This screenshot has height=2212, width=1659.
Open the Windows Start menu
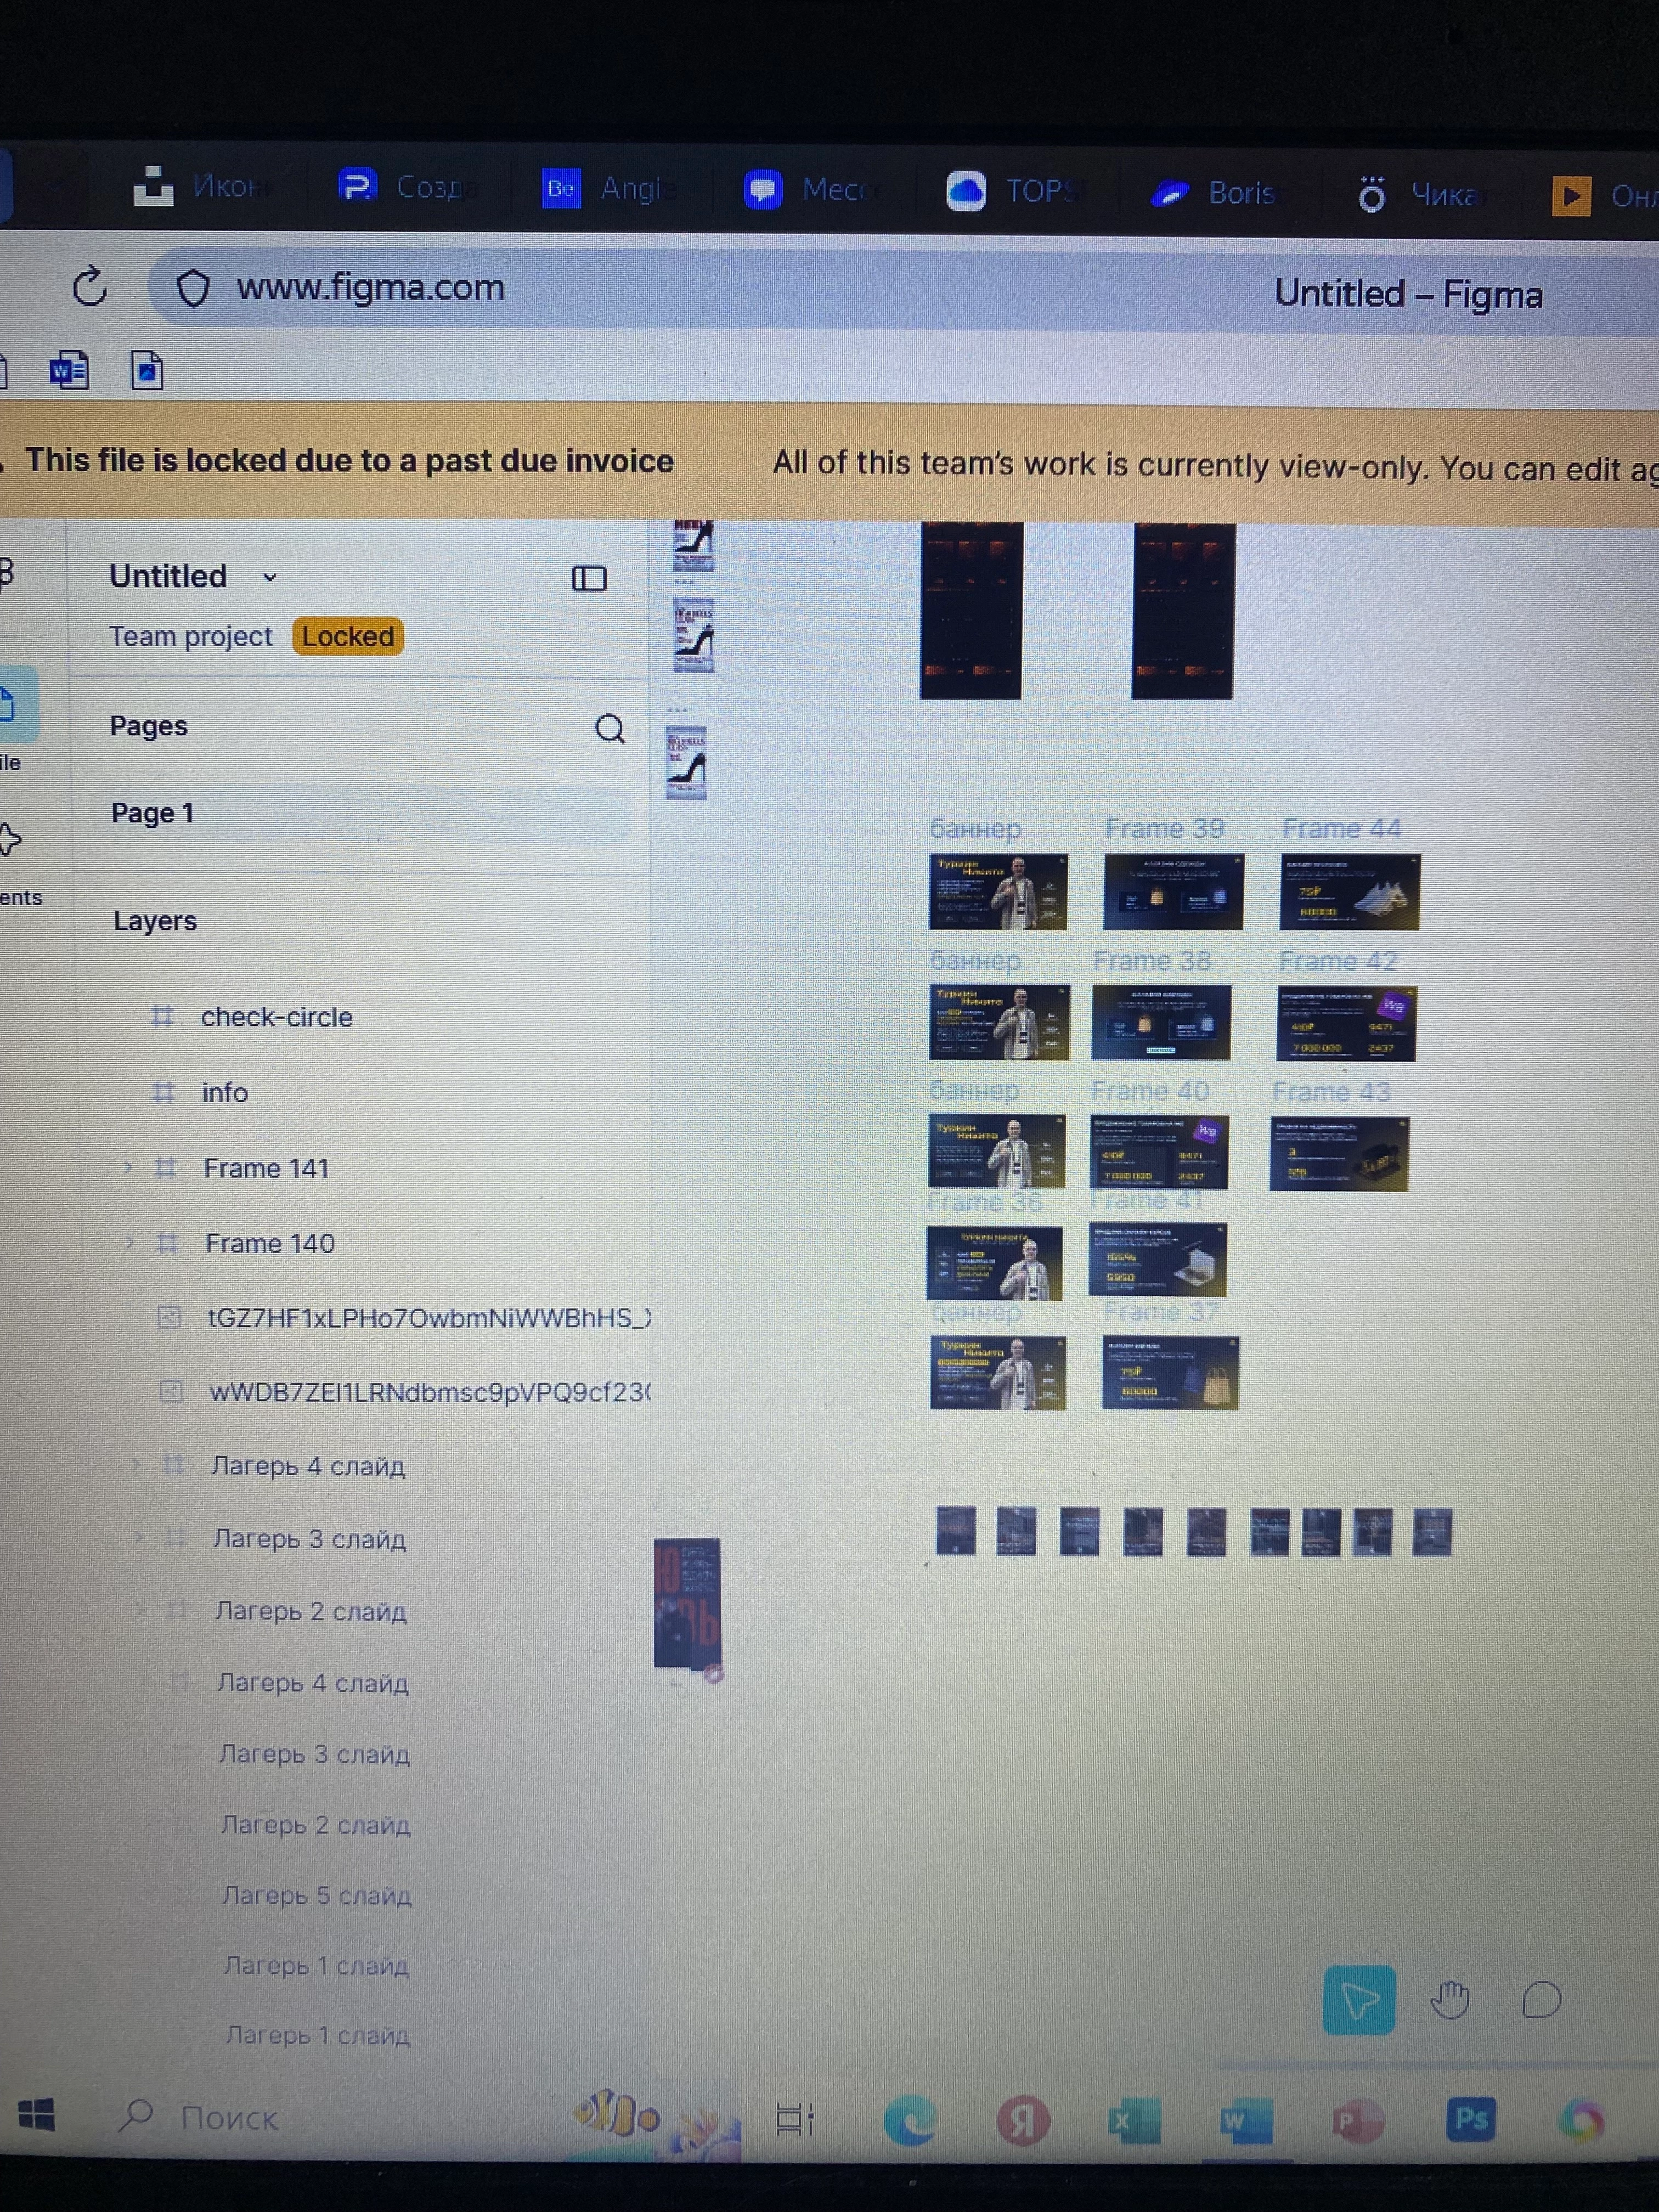click(37, 2115)
